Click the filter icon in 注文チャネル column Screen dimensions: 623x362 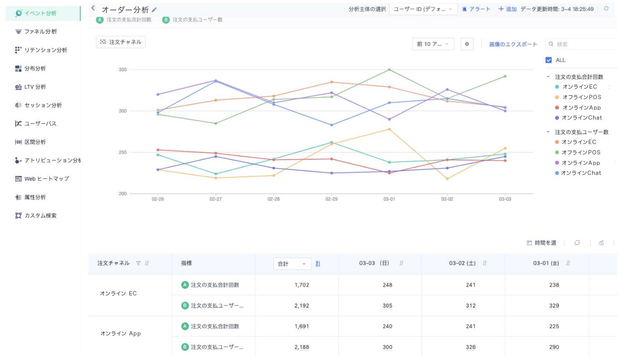[139, 263]
